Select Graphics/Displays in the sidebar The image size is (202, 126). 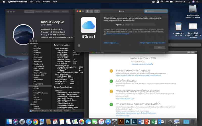[x=40, y=73]
